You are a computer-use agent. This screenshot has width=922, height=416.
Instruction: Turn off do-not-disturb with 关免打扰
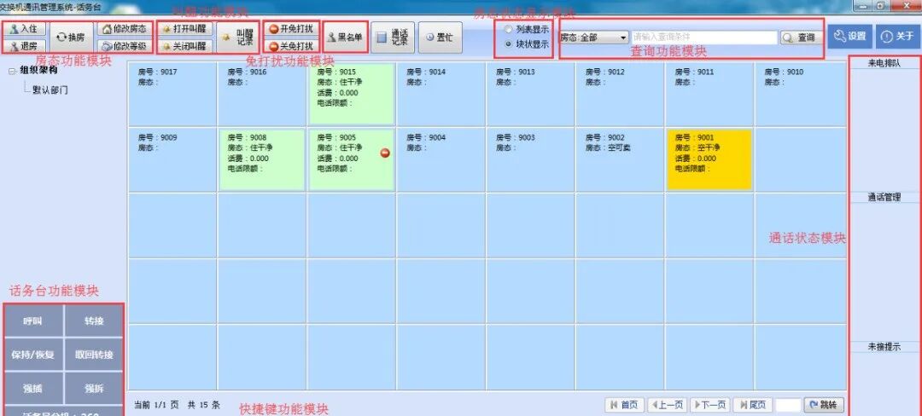(292, 46)
